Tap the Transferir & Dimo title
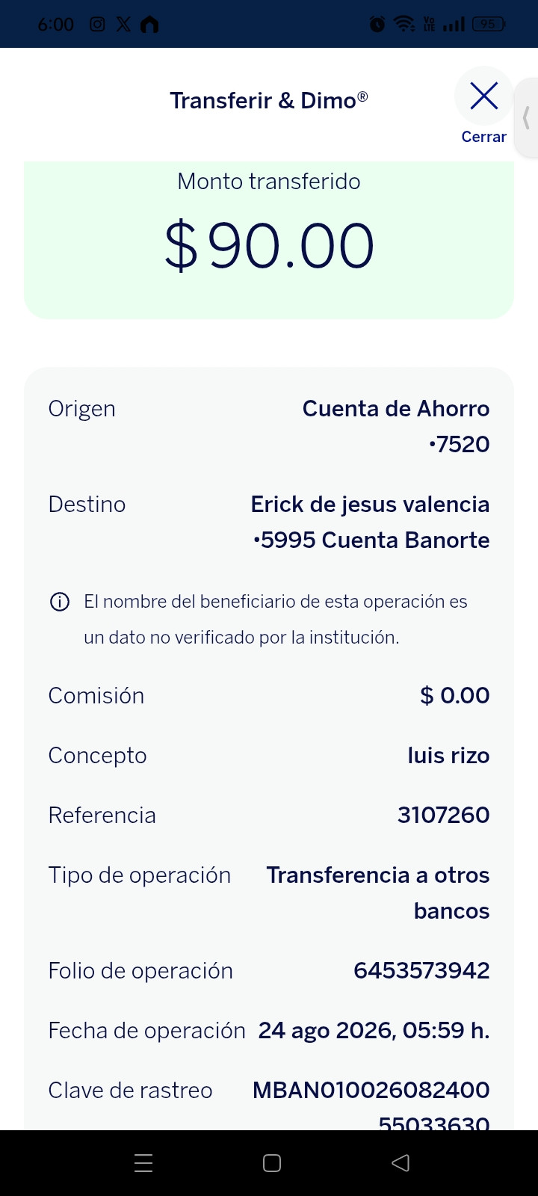The height and width of the screenshot is (1196, 538). pos(269,100)
